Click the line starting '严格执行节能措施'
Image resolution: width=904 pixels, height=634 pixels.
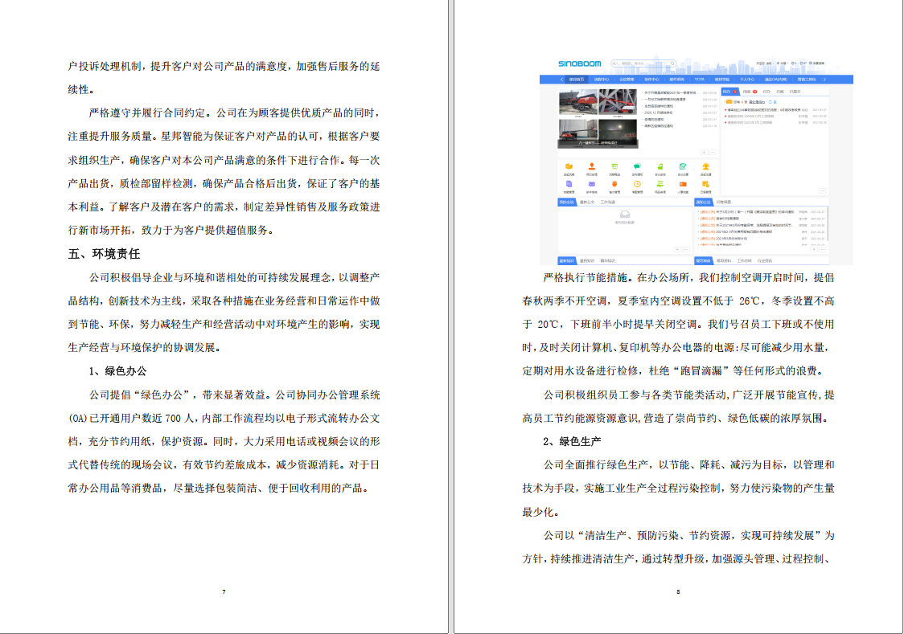[688, 277]
